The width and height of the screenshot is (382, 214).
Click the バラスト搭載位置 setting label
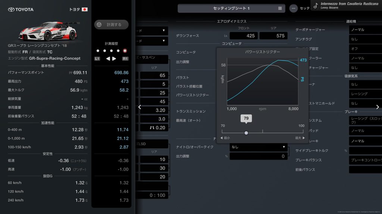tap(189, 86)
